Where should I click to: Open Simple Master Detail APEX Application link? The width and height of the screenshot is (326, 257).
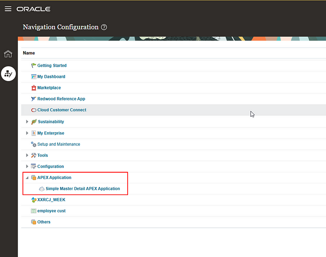point(83,189)
